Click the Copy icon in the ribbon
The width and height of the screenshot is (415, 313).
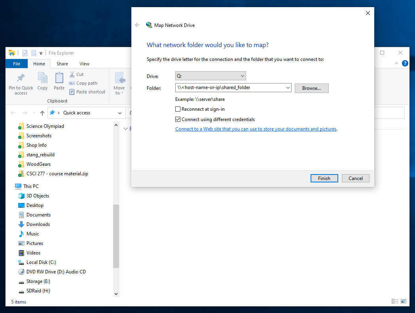click(42, 78)
